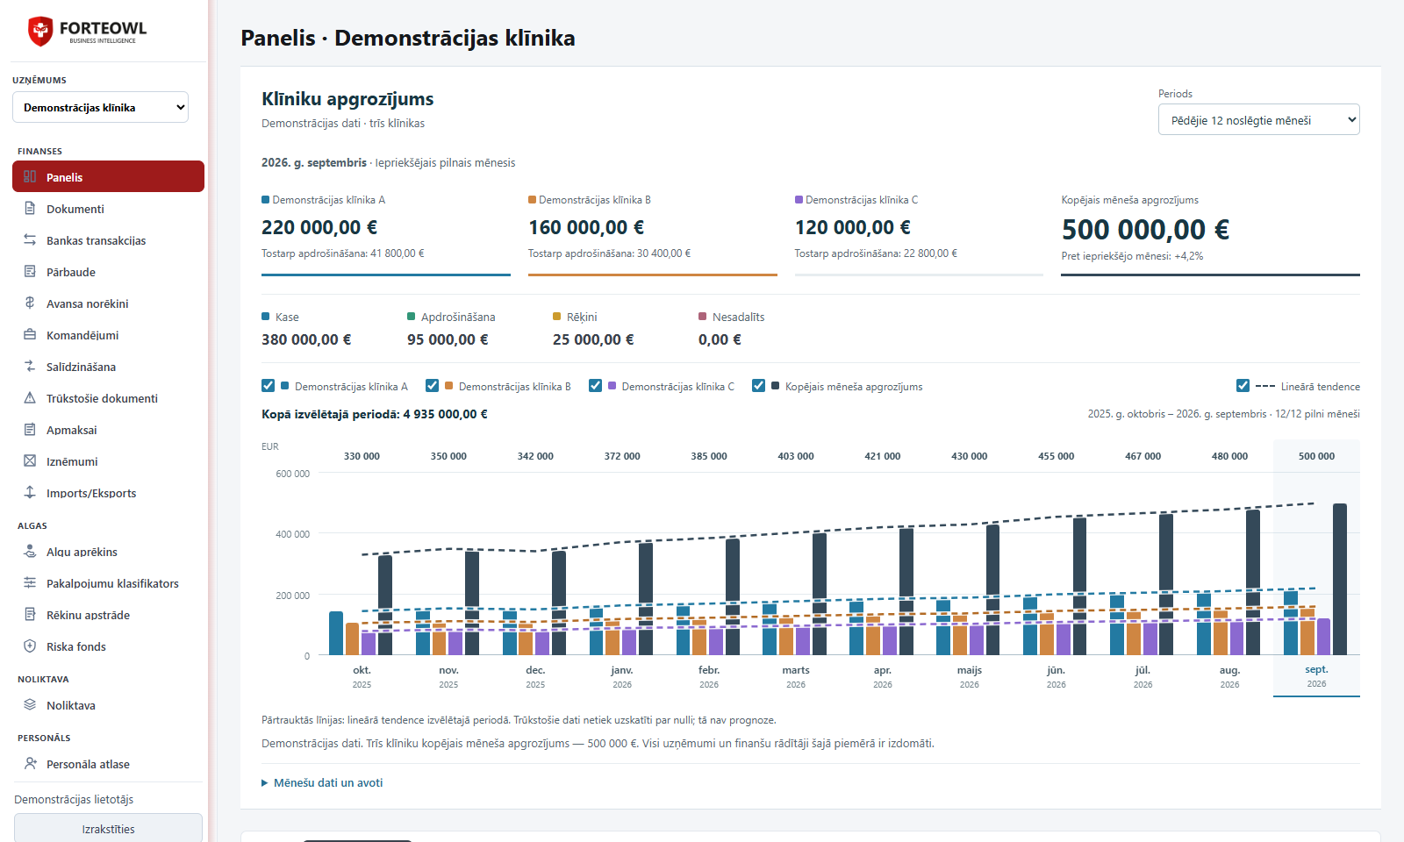Click the okt. 2025 month label
The image size is (1404, 842).
click(x=362, y=676)
